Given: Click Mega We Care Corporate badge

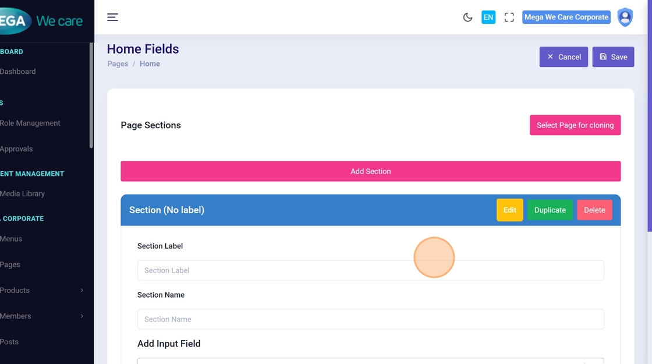Looking at the screenshot, I should pos(566,17).
